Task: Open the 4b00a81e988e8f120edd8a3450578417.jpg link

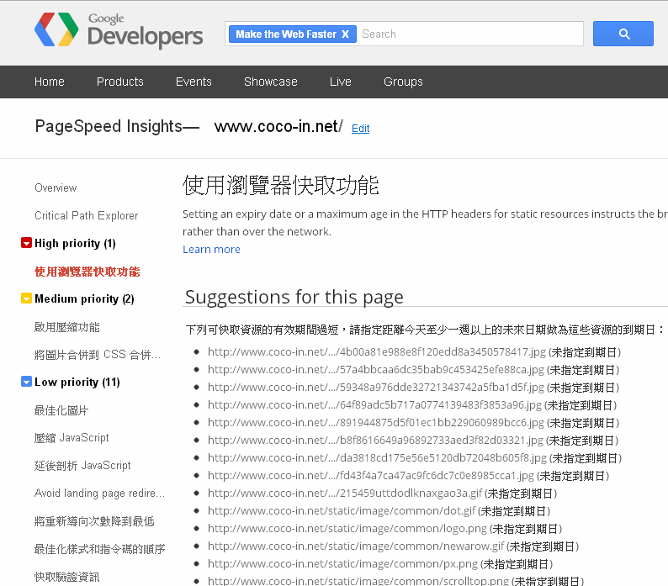Action: click(377, 352)
